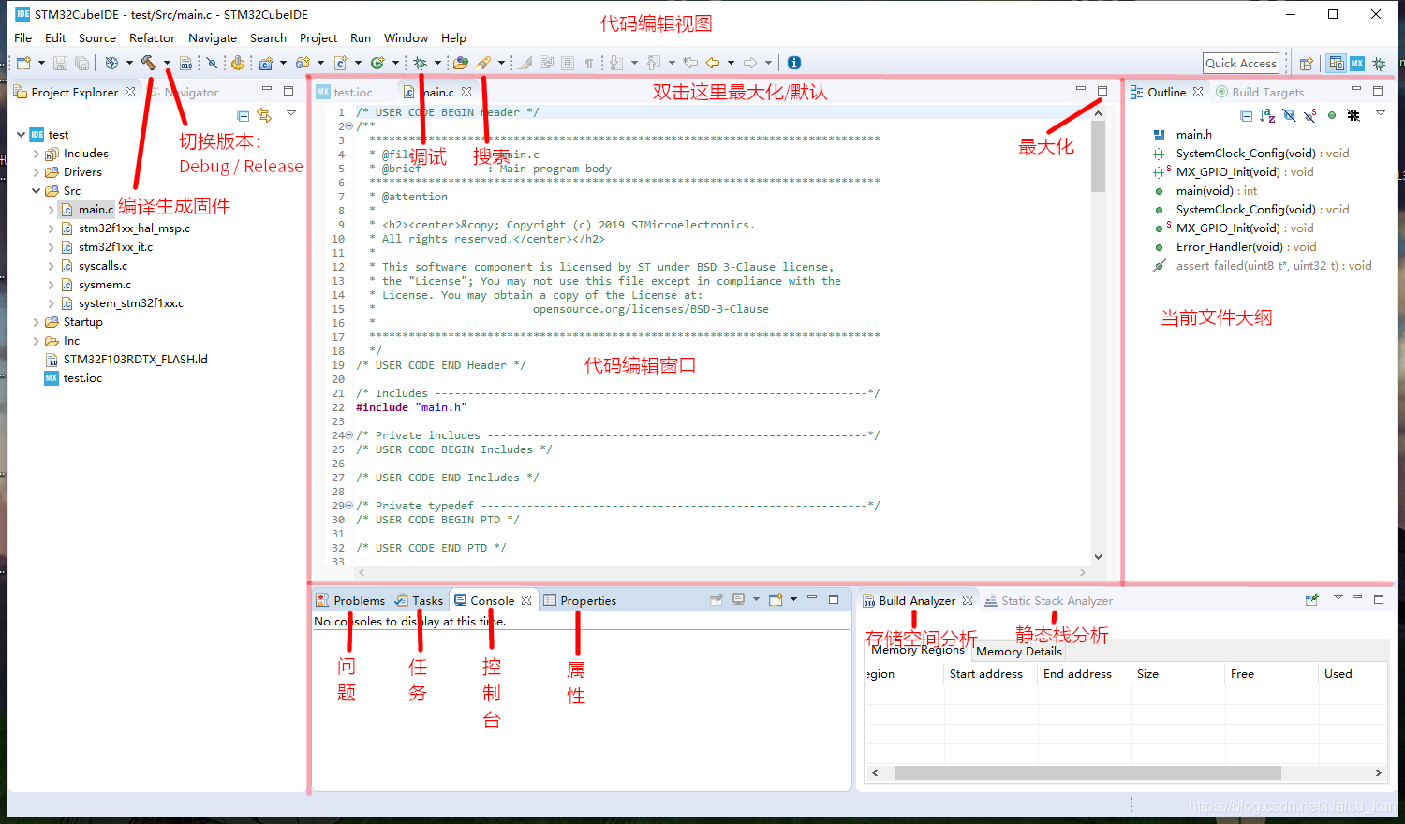Click the Open Perspective icon

coord(1307,64)
